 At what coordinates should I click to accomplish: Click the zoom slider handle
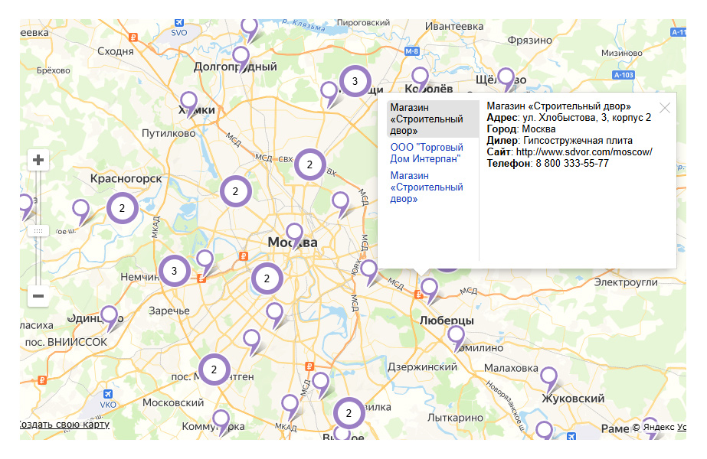(x=38, y=230)
